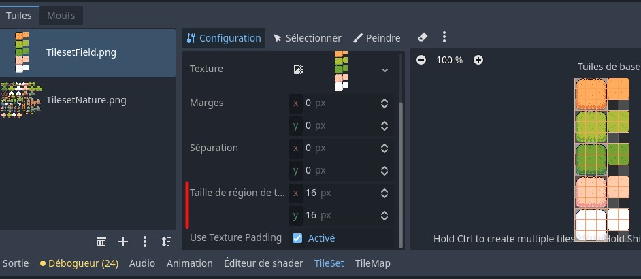Viewport: 641px width, 279px height.
Task: Adjust Séparation y value stepper arrows
Action: point(384,170)
